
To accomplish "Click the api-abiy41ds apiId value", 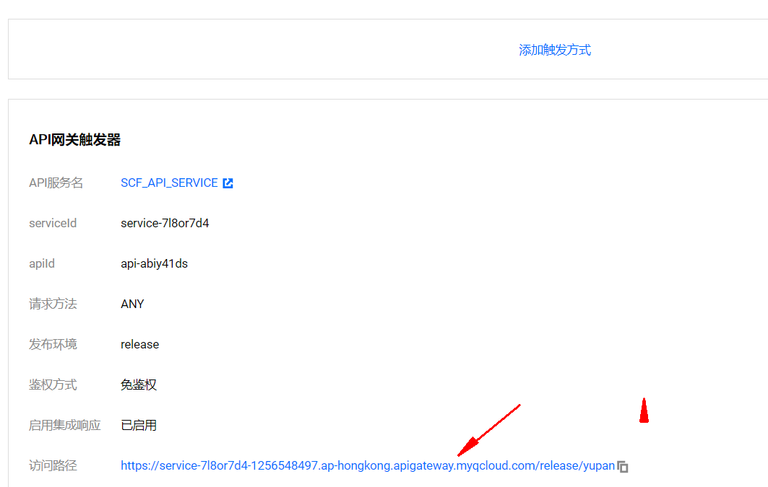I will [154, 264].
